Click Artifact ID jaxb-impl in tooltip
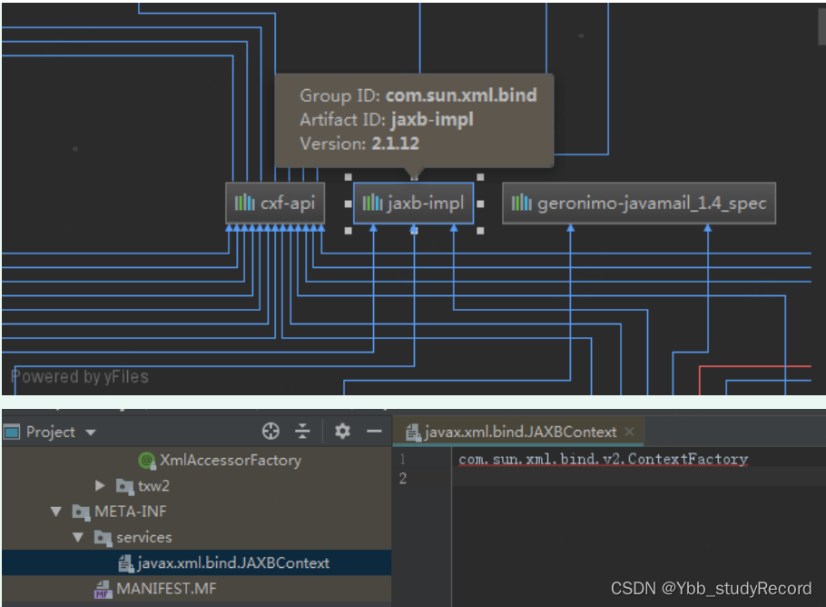The width and height of the screenshot is (826, 607). click(x=387, y=120)
